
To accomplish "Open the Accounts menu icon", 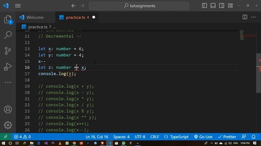I will tap(8, 109).
